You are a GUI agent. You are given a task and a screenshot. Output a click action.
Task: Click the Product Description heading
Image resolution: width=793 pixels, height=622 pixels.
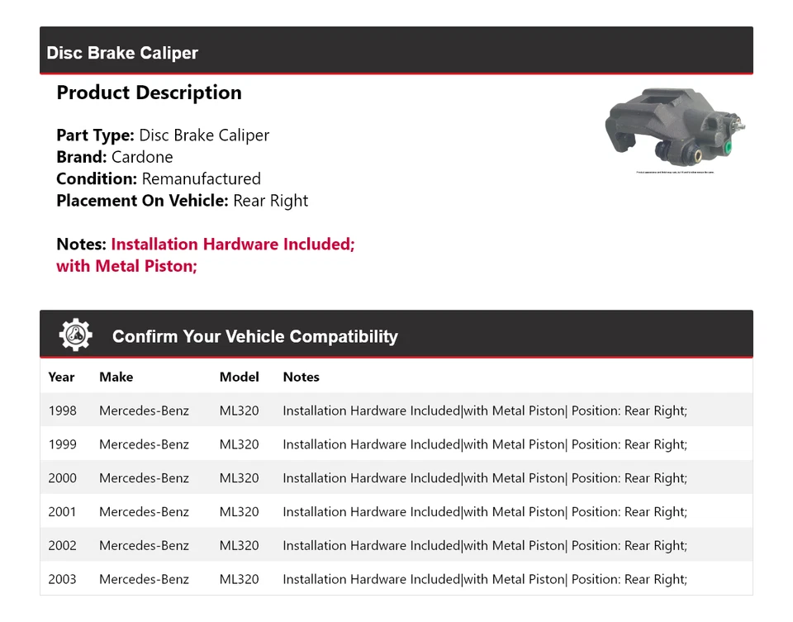click(x=149, y=93)
